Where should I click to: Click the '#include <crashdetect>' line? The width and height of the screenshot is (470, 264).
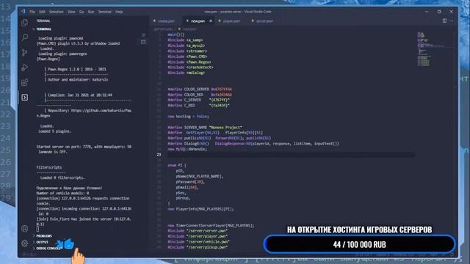coord(190,67)
